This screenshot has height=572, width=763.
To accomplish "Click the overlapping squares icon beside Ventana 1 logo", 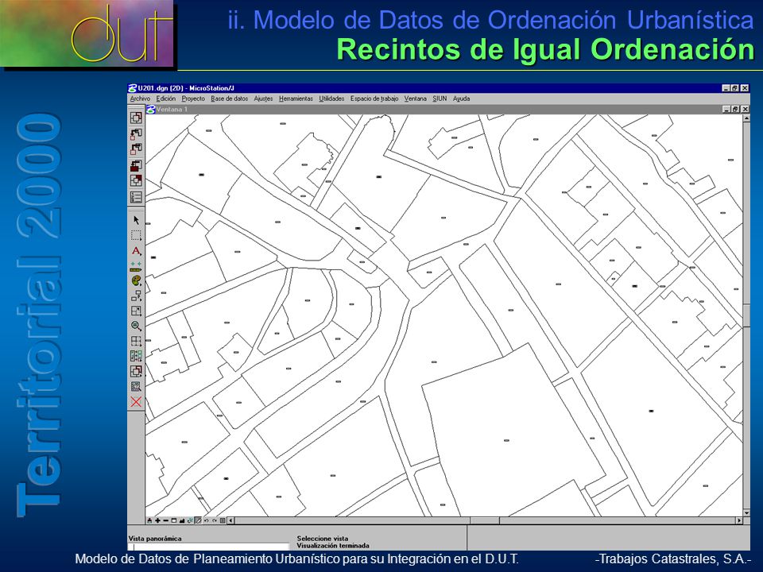I will coord(136,118).
